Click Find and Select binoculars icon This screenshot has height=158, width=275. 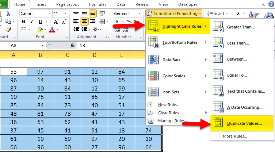269,15
